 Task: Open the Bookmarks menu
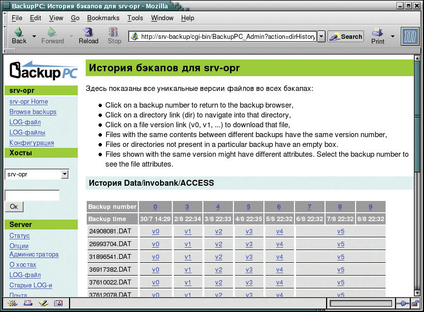click(103, 18)
